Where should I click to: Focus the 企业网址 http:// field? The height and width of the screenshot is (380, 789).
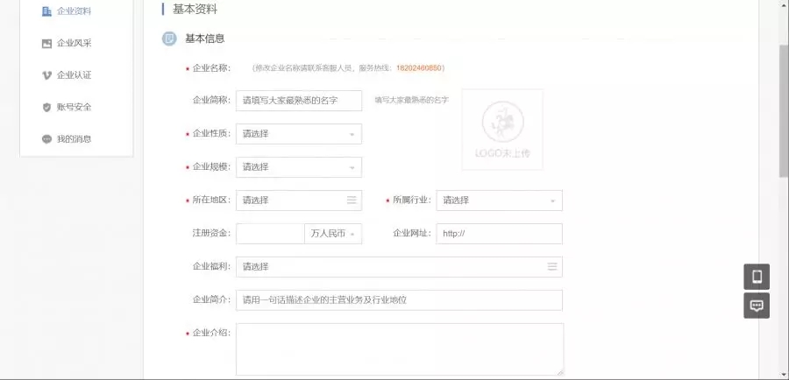[x=498, y=234]
